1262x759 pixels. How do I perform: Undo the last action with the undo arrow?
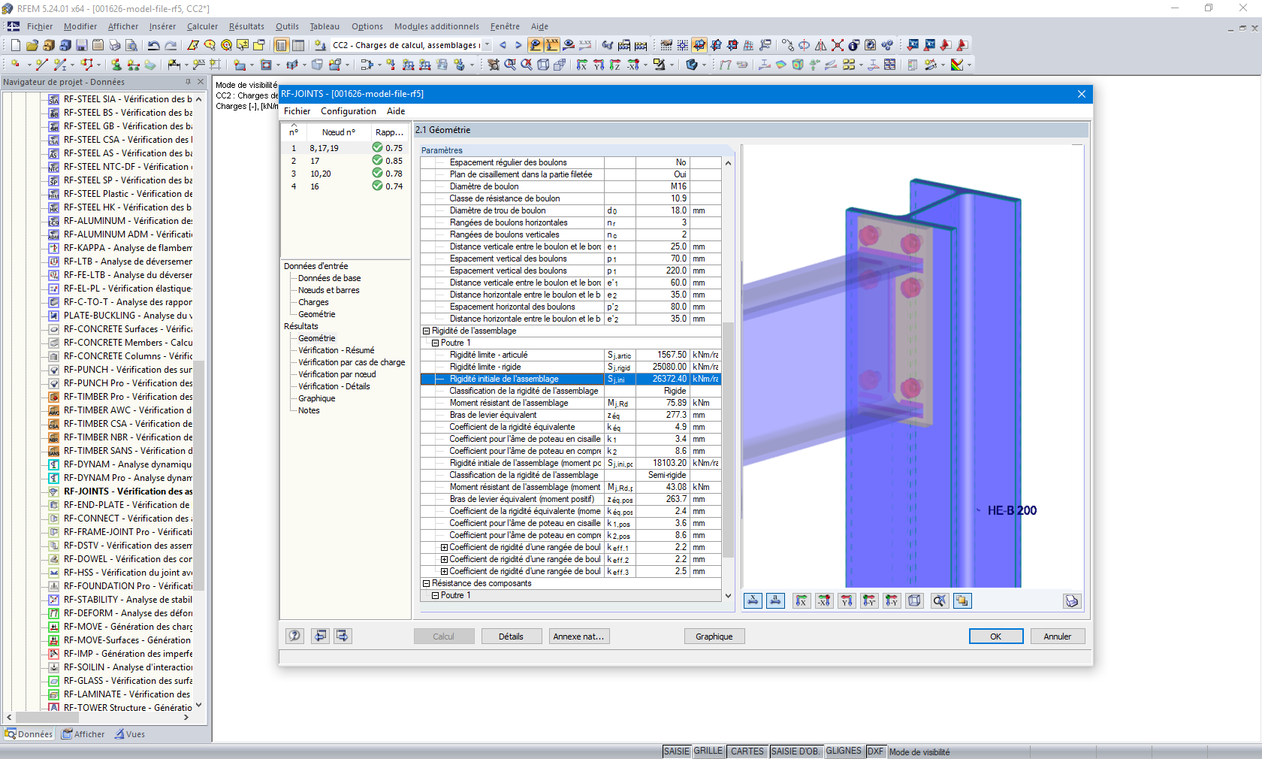pyautogui.click(x=153, y=45)
